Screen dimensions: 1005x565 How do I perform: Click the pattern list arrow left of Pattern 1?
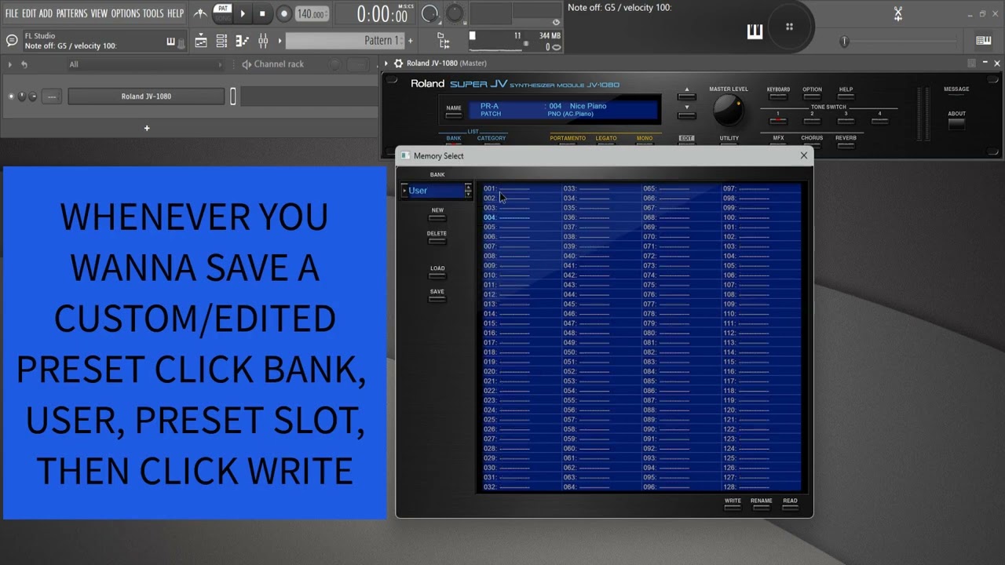point(280,41)
